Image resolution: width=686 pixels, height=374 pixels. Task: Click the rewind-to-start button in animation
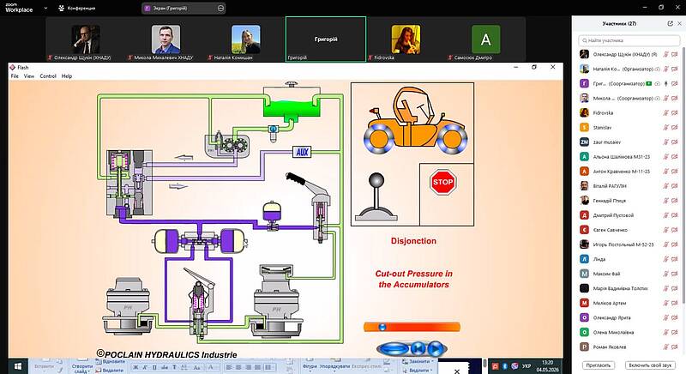pyautogui.click(x=418, y=348)
